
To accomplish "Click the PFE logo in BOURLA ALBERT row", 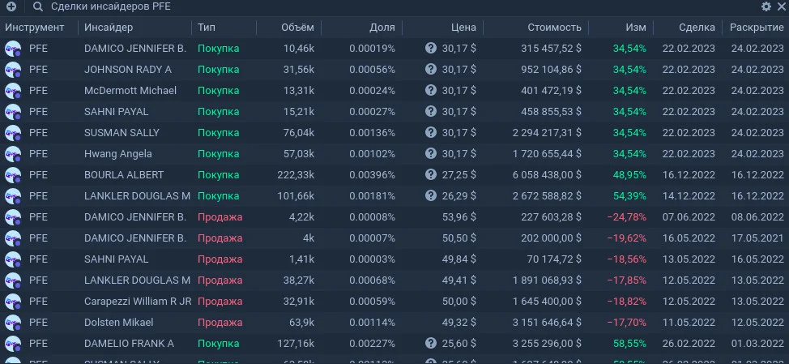I will coord(13,174).
